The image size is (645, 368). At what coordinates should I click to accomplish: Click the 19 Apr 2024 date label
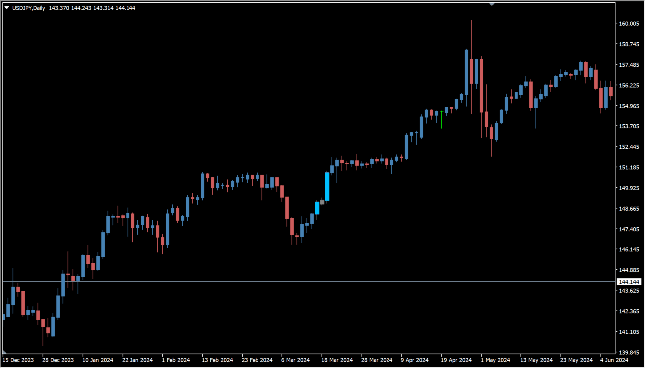(x=456, y=360)
